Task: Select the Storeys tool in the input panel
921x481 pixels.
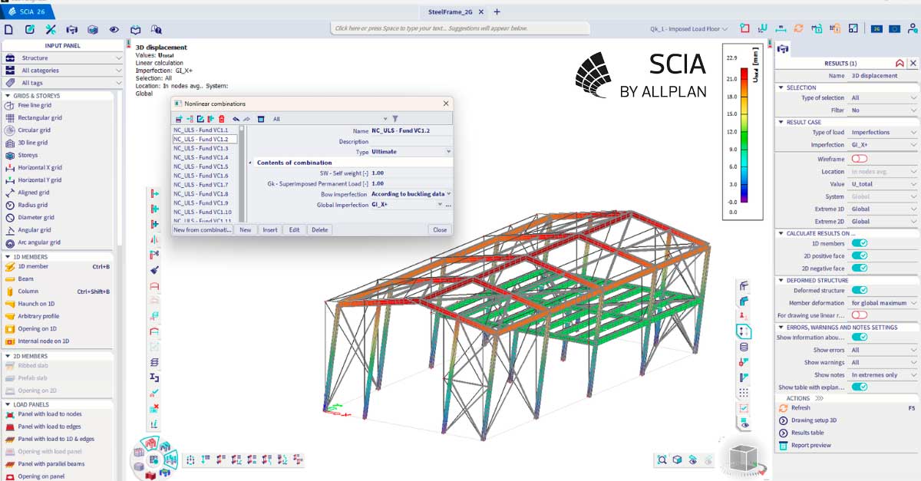Action: coord(28,155)
